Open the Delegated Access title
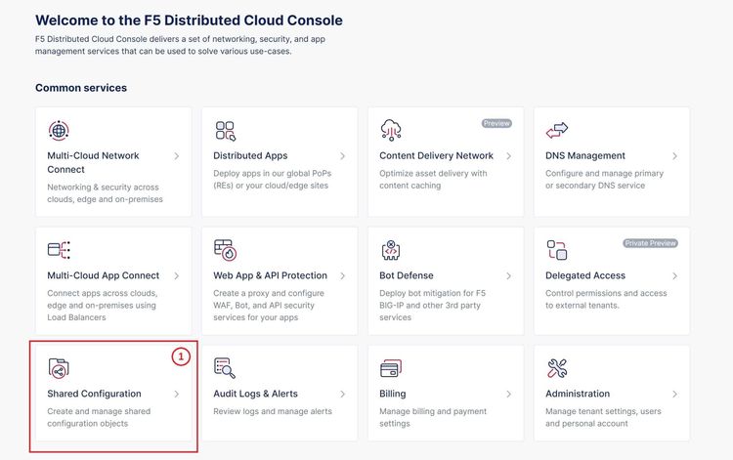 click(x=585, y=275)
